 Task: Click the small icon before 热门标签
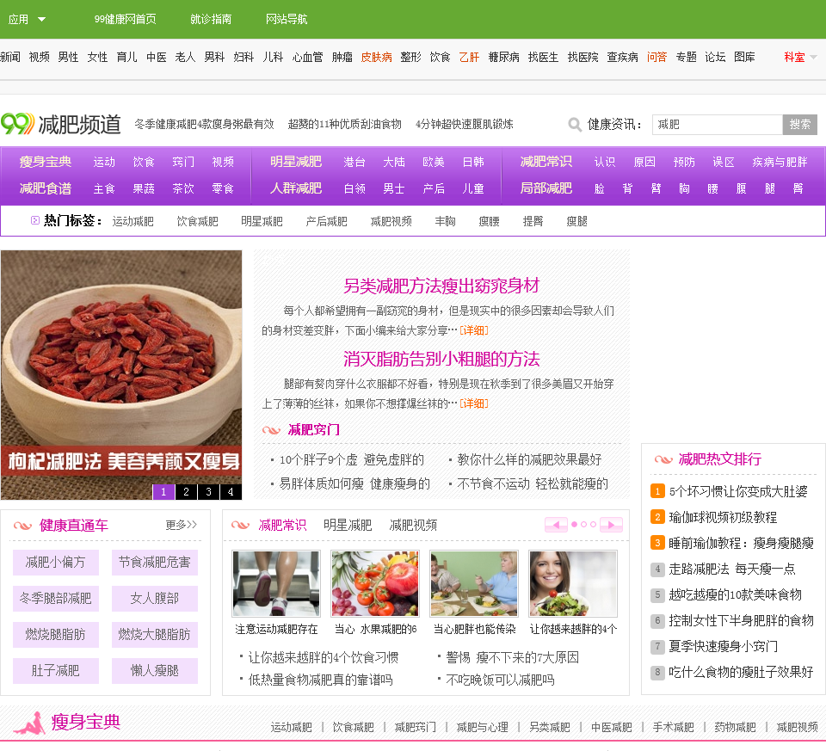[x=34, y=220]
